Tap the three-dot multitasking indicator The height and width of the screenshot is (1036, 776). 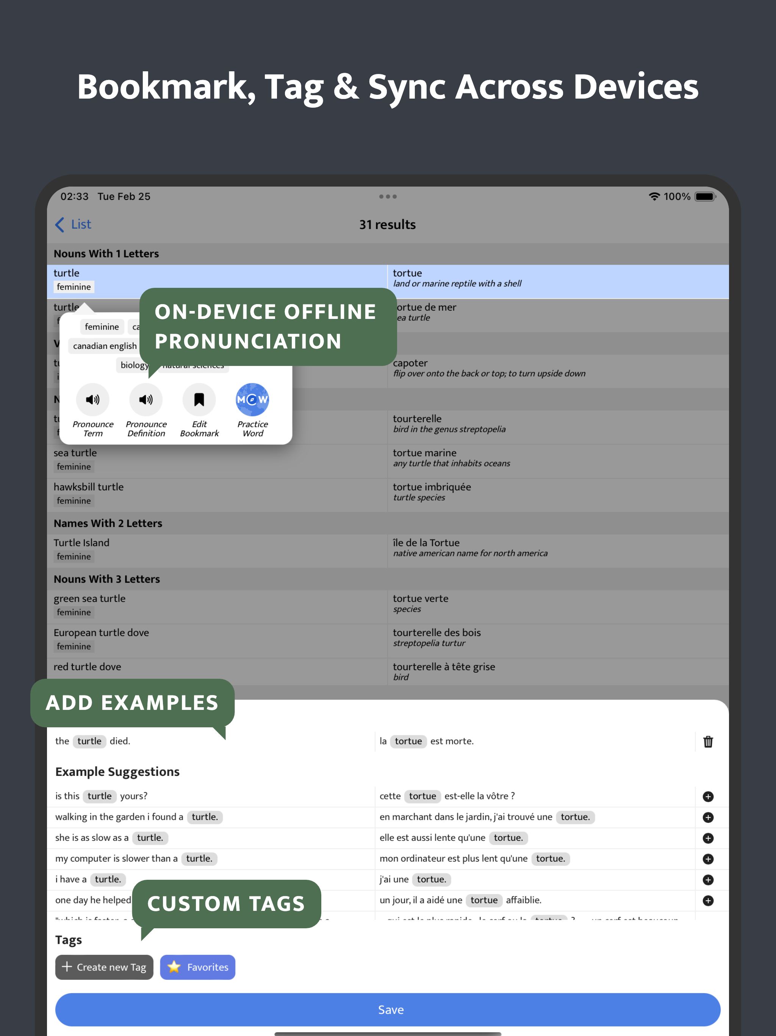388,197
